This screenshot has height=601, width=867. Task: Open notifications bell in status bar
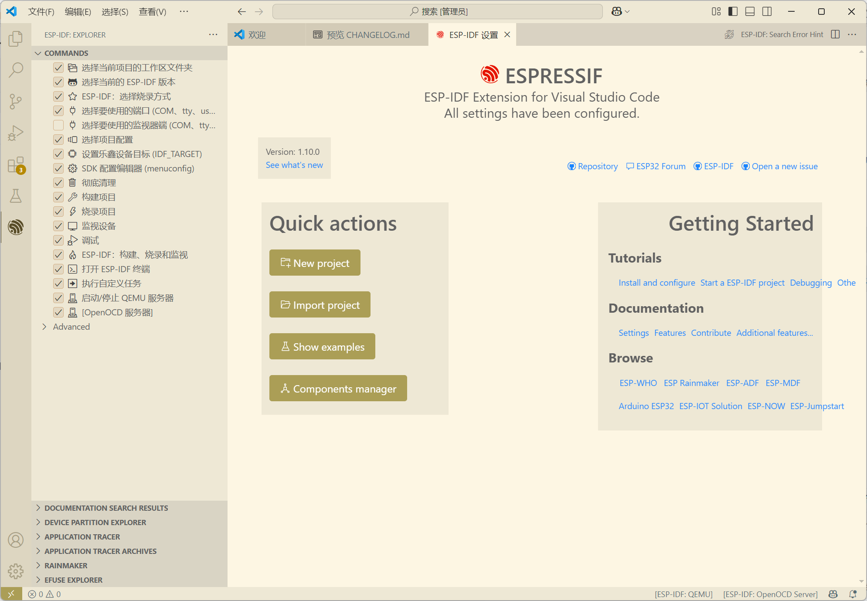coord(853,594)
